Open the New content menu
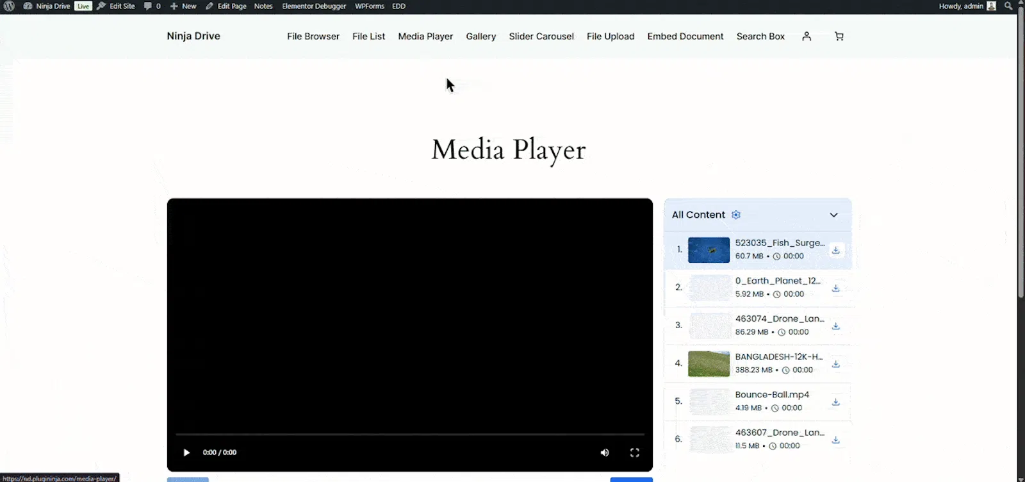This screenshot has height=482, width=1025. pos(183,6)
